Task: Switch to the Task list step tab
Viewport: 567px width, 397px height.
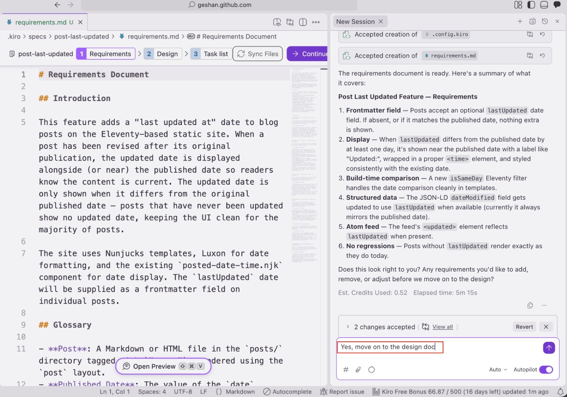Action: (211, 54)
